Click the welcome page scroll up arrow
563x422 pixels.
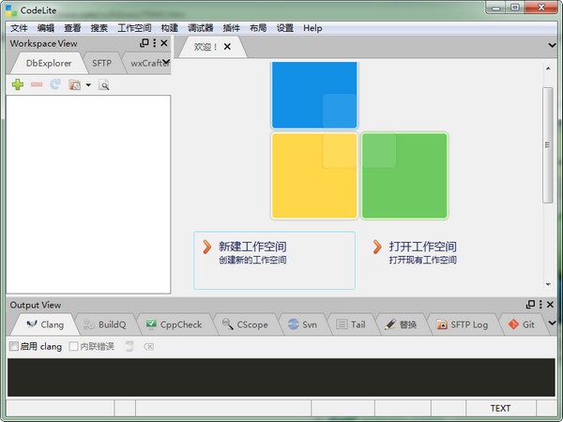point(548,68)
